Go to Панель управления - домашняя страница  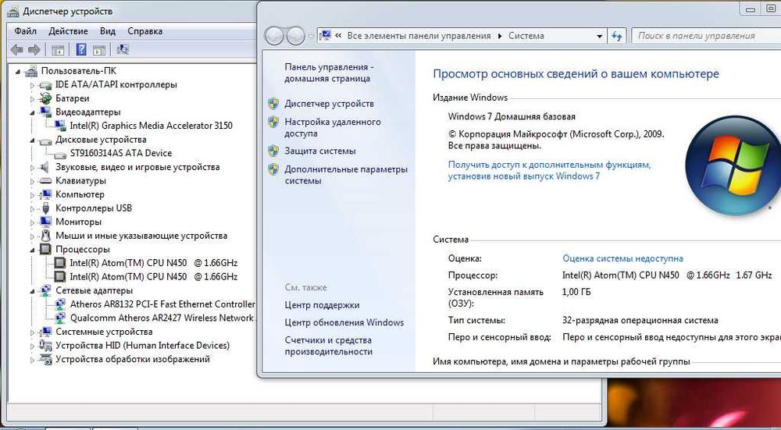pyautogui.click(x=330, y=73)
